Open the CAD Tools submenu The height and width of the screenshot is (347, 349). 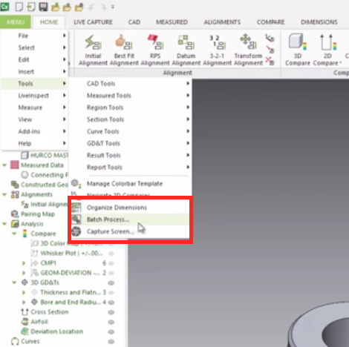coord(130,84)
